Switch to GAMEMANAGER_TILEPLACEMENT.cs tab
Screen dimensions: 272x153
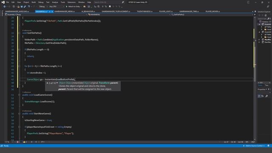pos(116,11)
